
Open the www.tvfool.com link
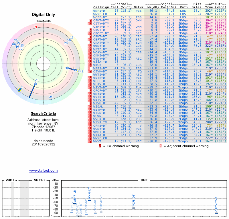(x=43, y=171)
